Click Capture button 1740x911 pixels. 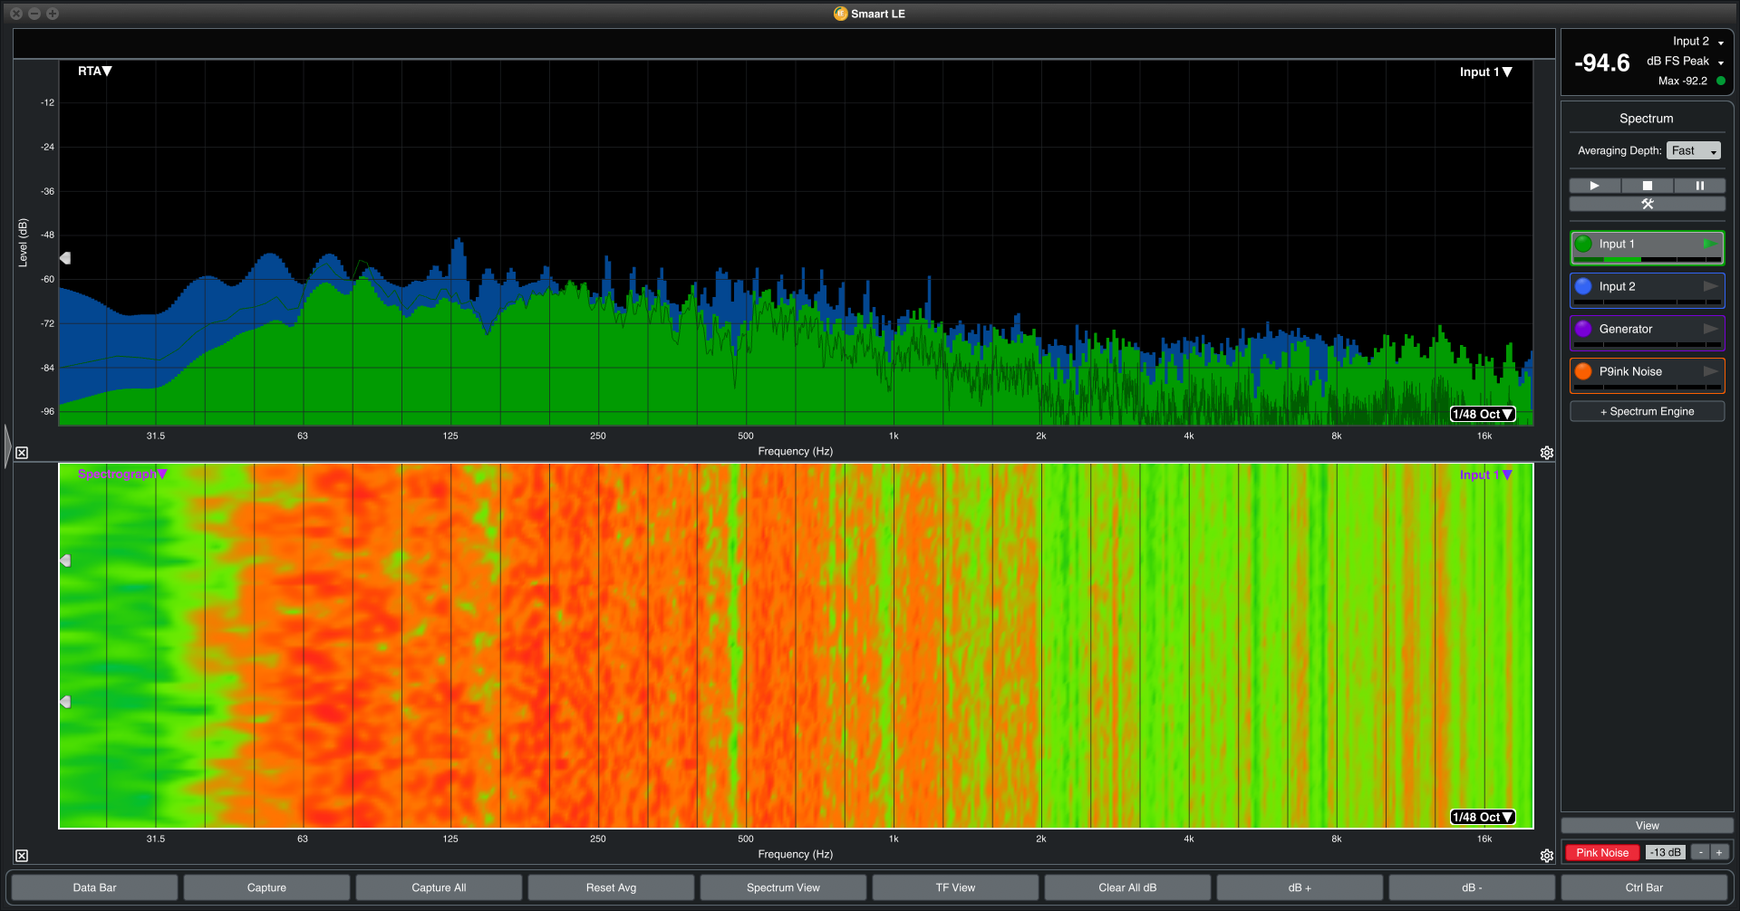point(266,887)
